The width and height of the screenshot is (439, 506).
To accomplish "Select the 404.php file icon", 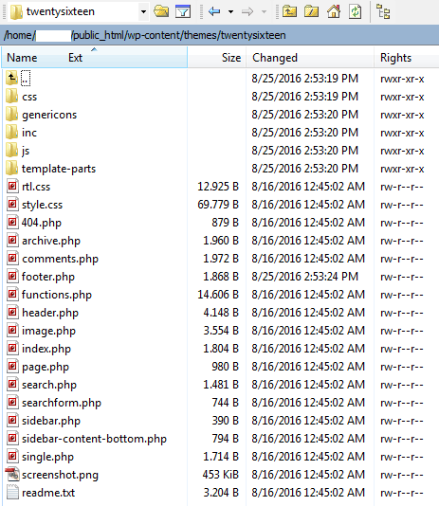I will click(x=12, y=223).
